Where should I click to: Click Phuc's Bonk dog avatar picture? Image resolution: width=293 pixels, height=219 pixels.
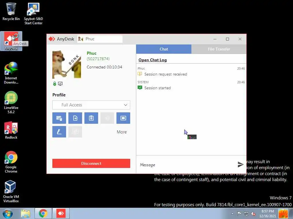point(67,64)
